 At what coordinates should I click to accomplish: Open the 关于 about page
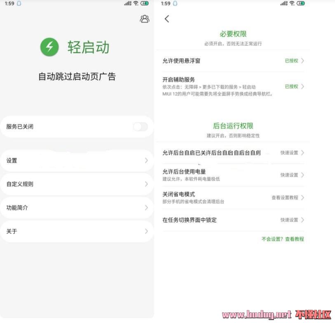point(77,232)
